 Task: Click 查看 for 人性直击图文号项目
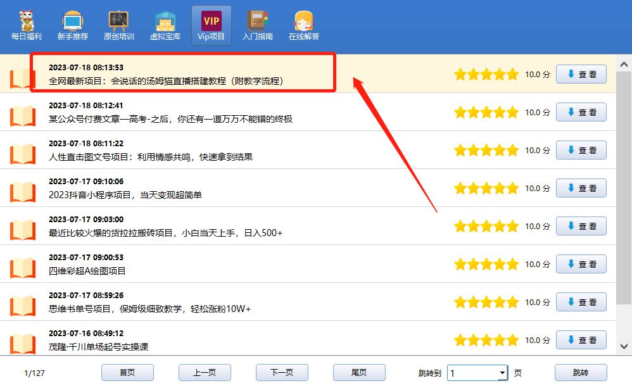pyautogui.click(x=581, y=150)
